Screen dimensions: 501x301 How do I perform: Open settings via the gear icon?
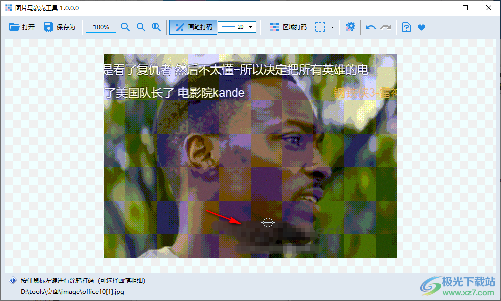tap(350, 27)
